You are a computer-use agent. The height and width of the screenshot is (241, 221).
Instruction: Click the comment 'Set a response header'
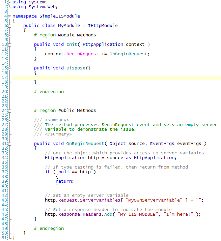pos(108,210)
